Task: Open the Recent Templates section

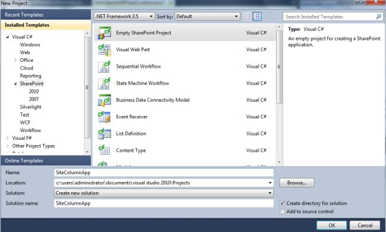Action: (46, 15)
